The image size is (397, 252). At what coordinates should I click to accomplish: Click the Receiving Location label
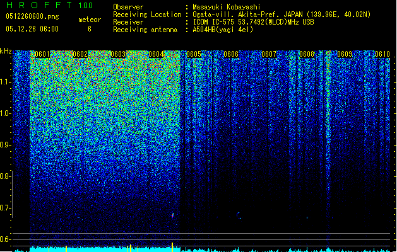point(147,14)
